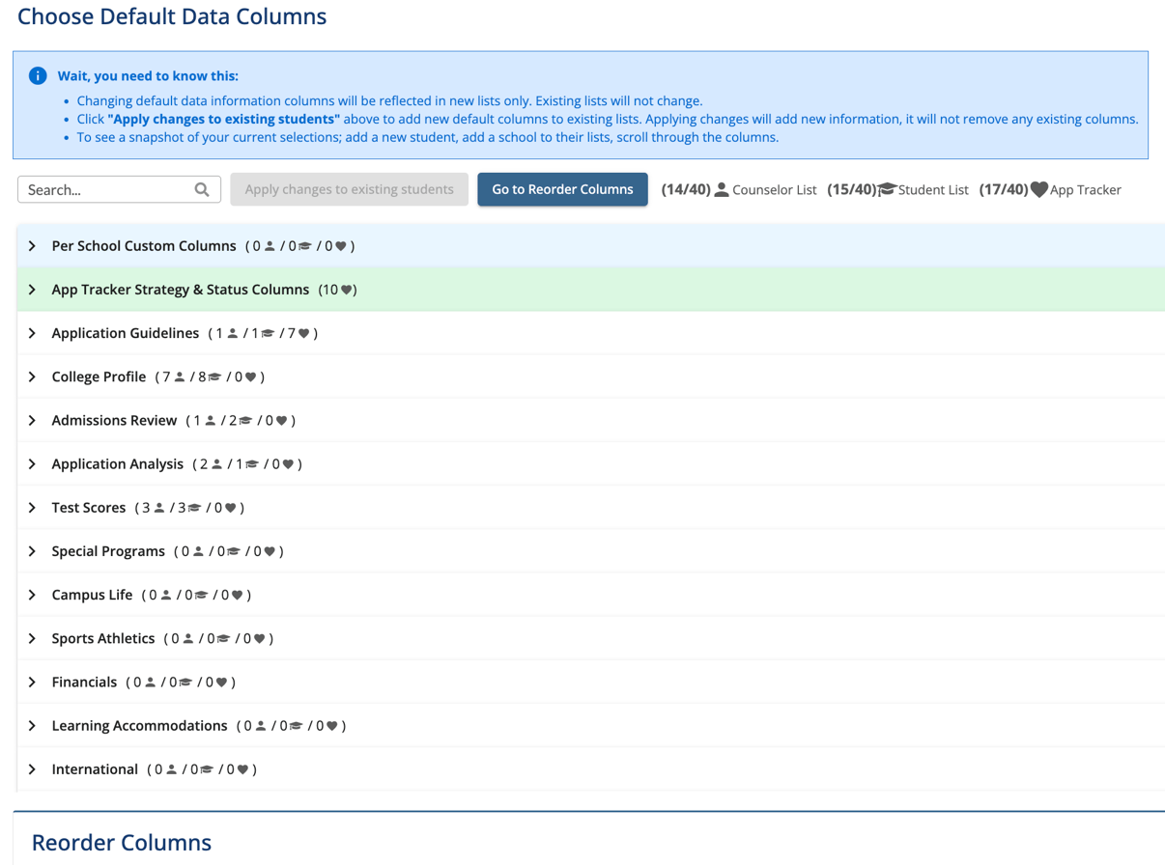The image size is (1165, 865).
Task: Click person icon in Application Analysis row
Action: coord(216,464)
